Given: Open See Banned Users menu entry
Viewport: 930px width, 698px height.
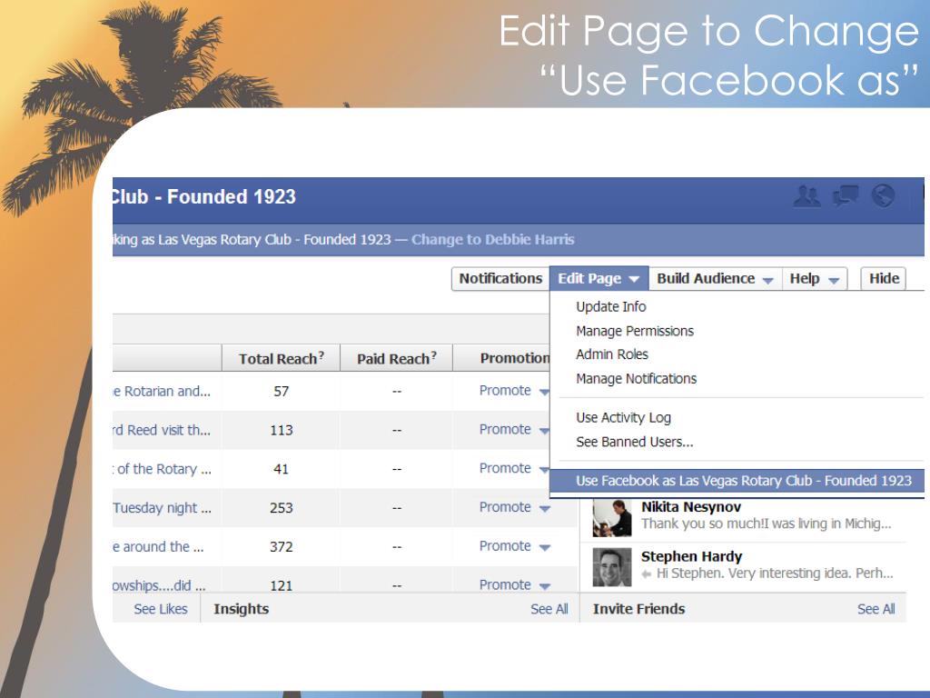Looking at the screenshot, I should pyautogui.click(x=635, y=443).
